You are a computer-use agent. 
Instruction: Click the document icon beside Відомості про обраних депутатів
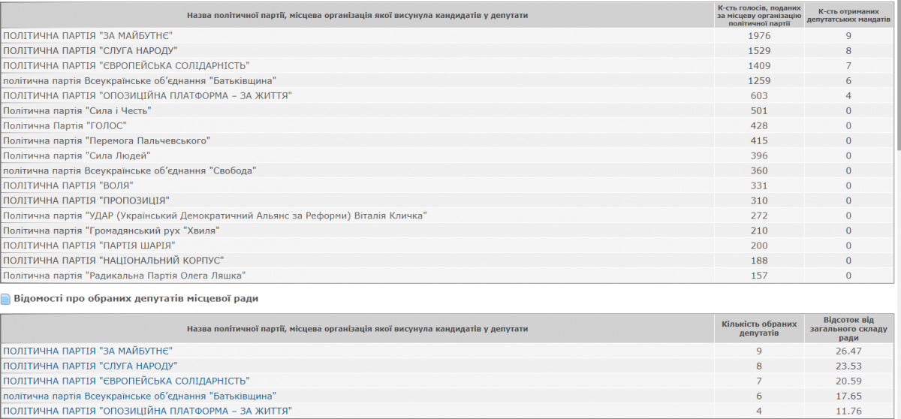pos(6,299)
